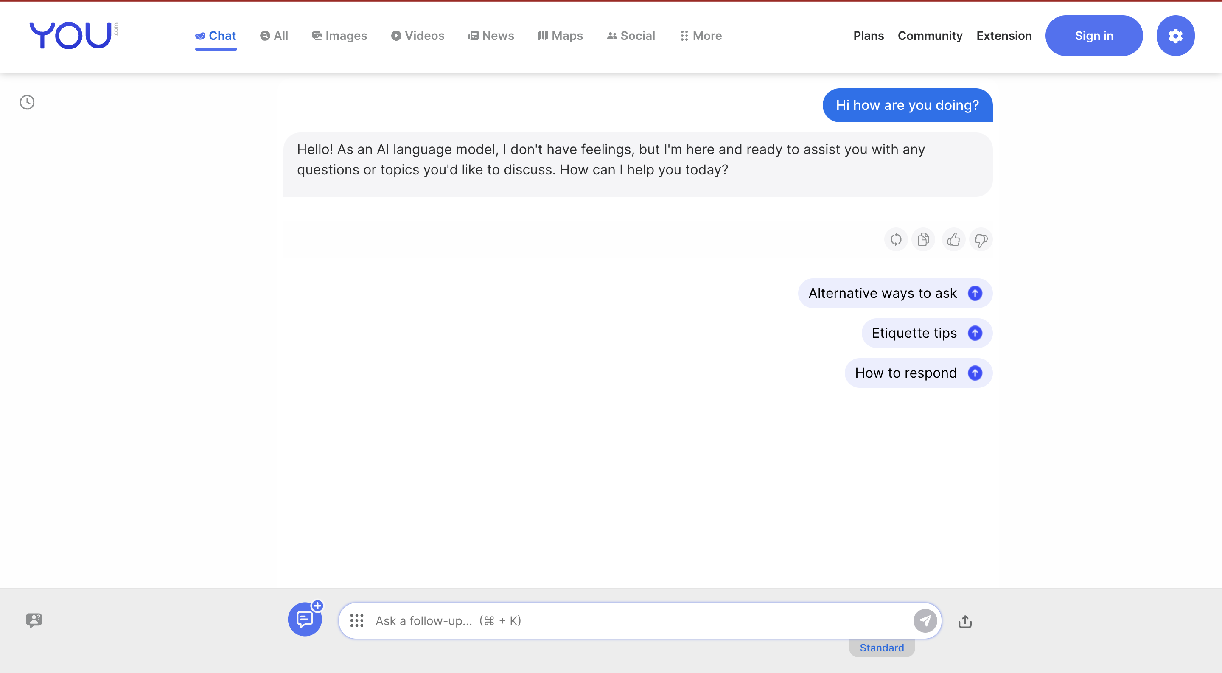The height and width of the screenshot is (673, 1222).
Task: Click the regenerate response icon
Action: point(896,239)
